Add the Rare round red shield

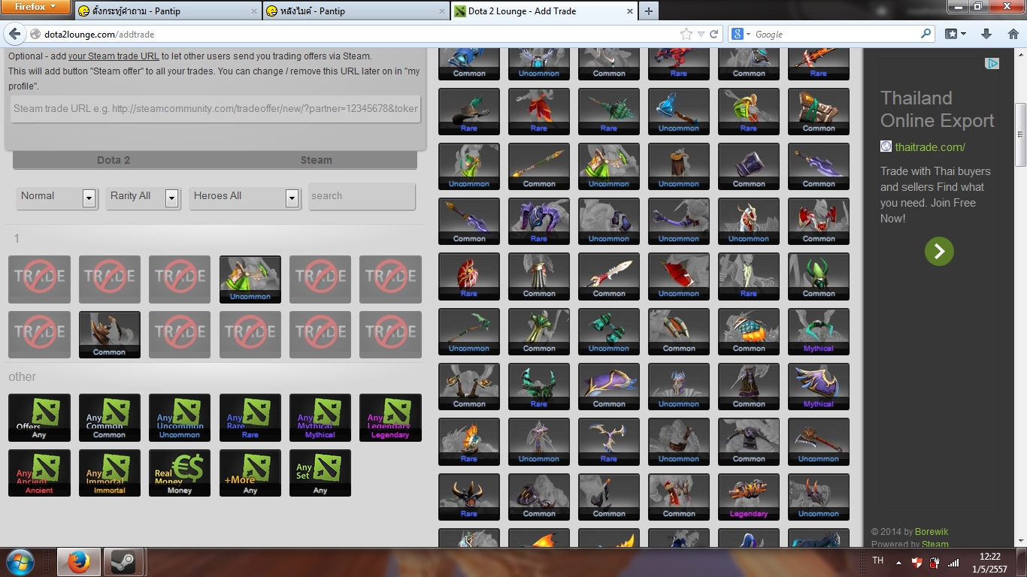(x=469, y=276)
